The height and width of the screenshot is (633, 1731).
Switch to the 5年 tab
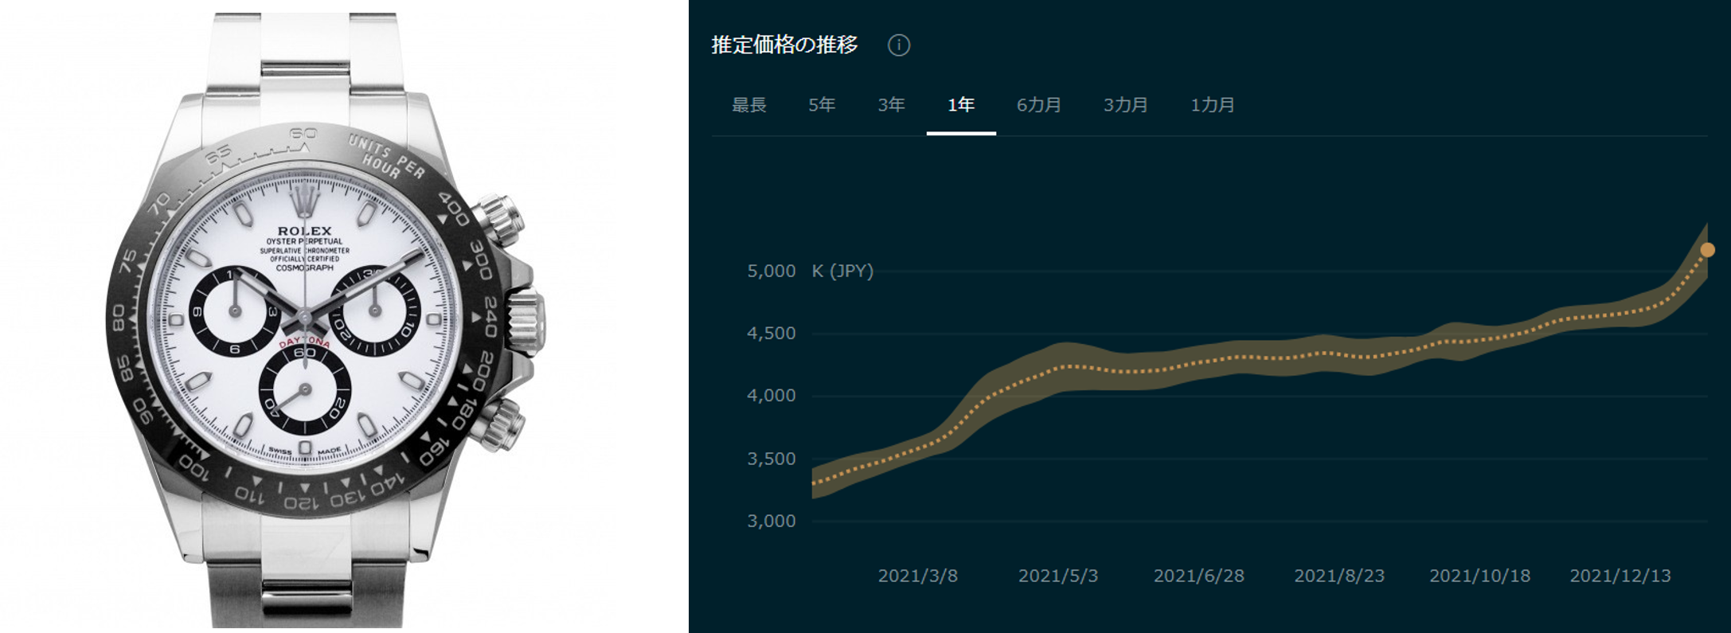tap(822, 105)
